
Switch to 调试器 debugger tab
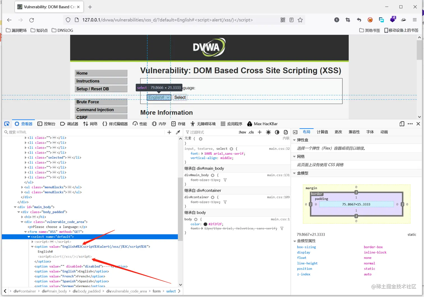click(69, 124)
